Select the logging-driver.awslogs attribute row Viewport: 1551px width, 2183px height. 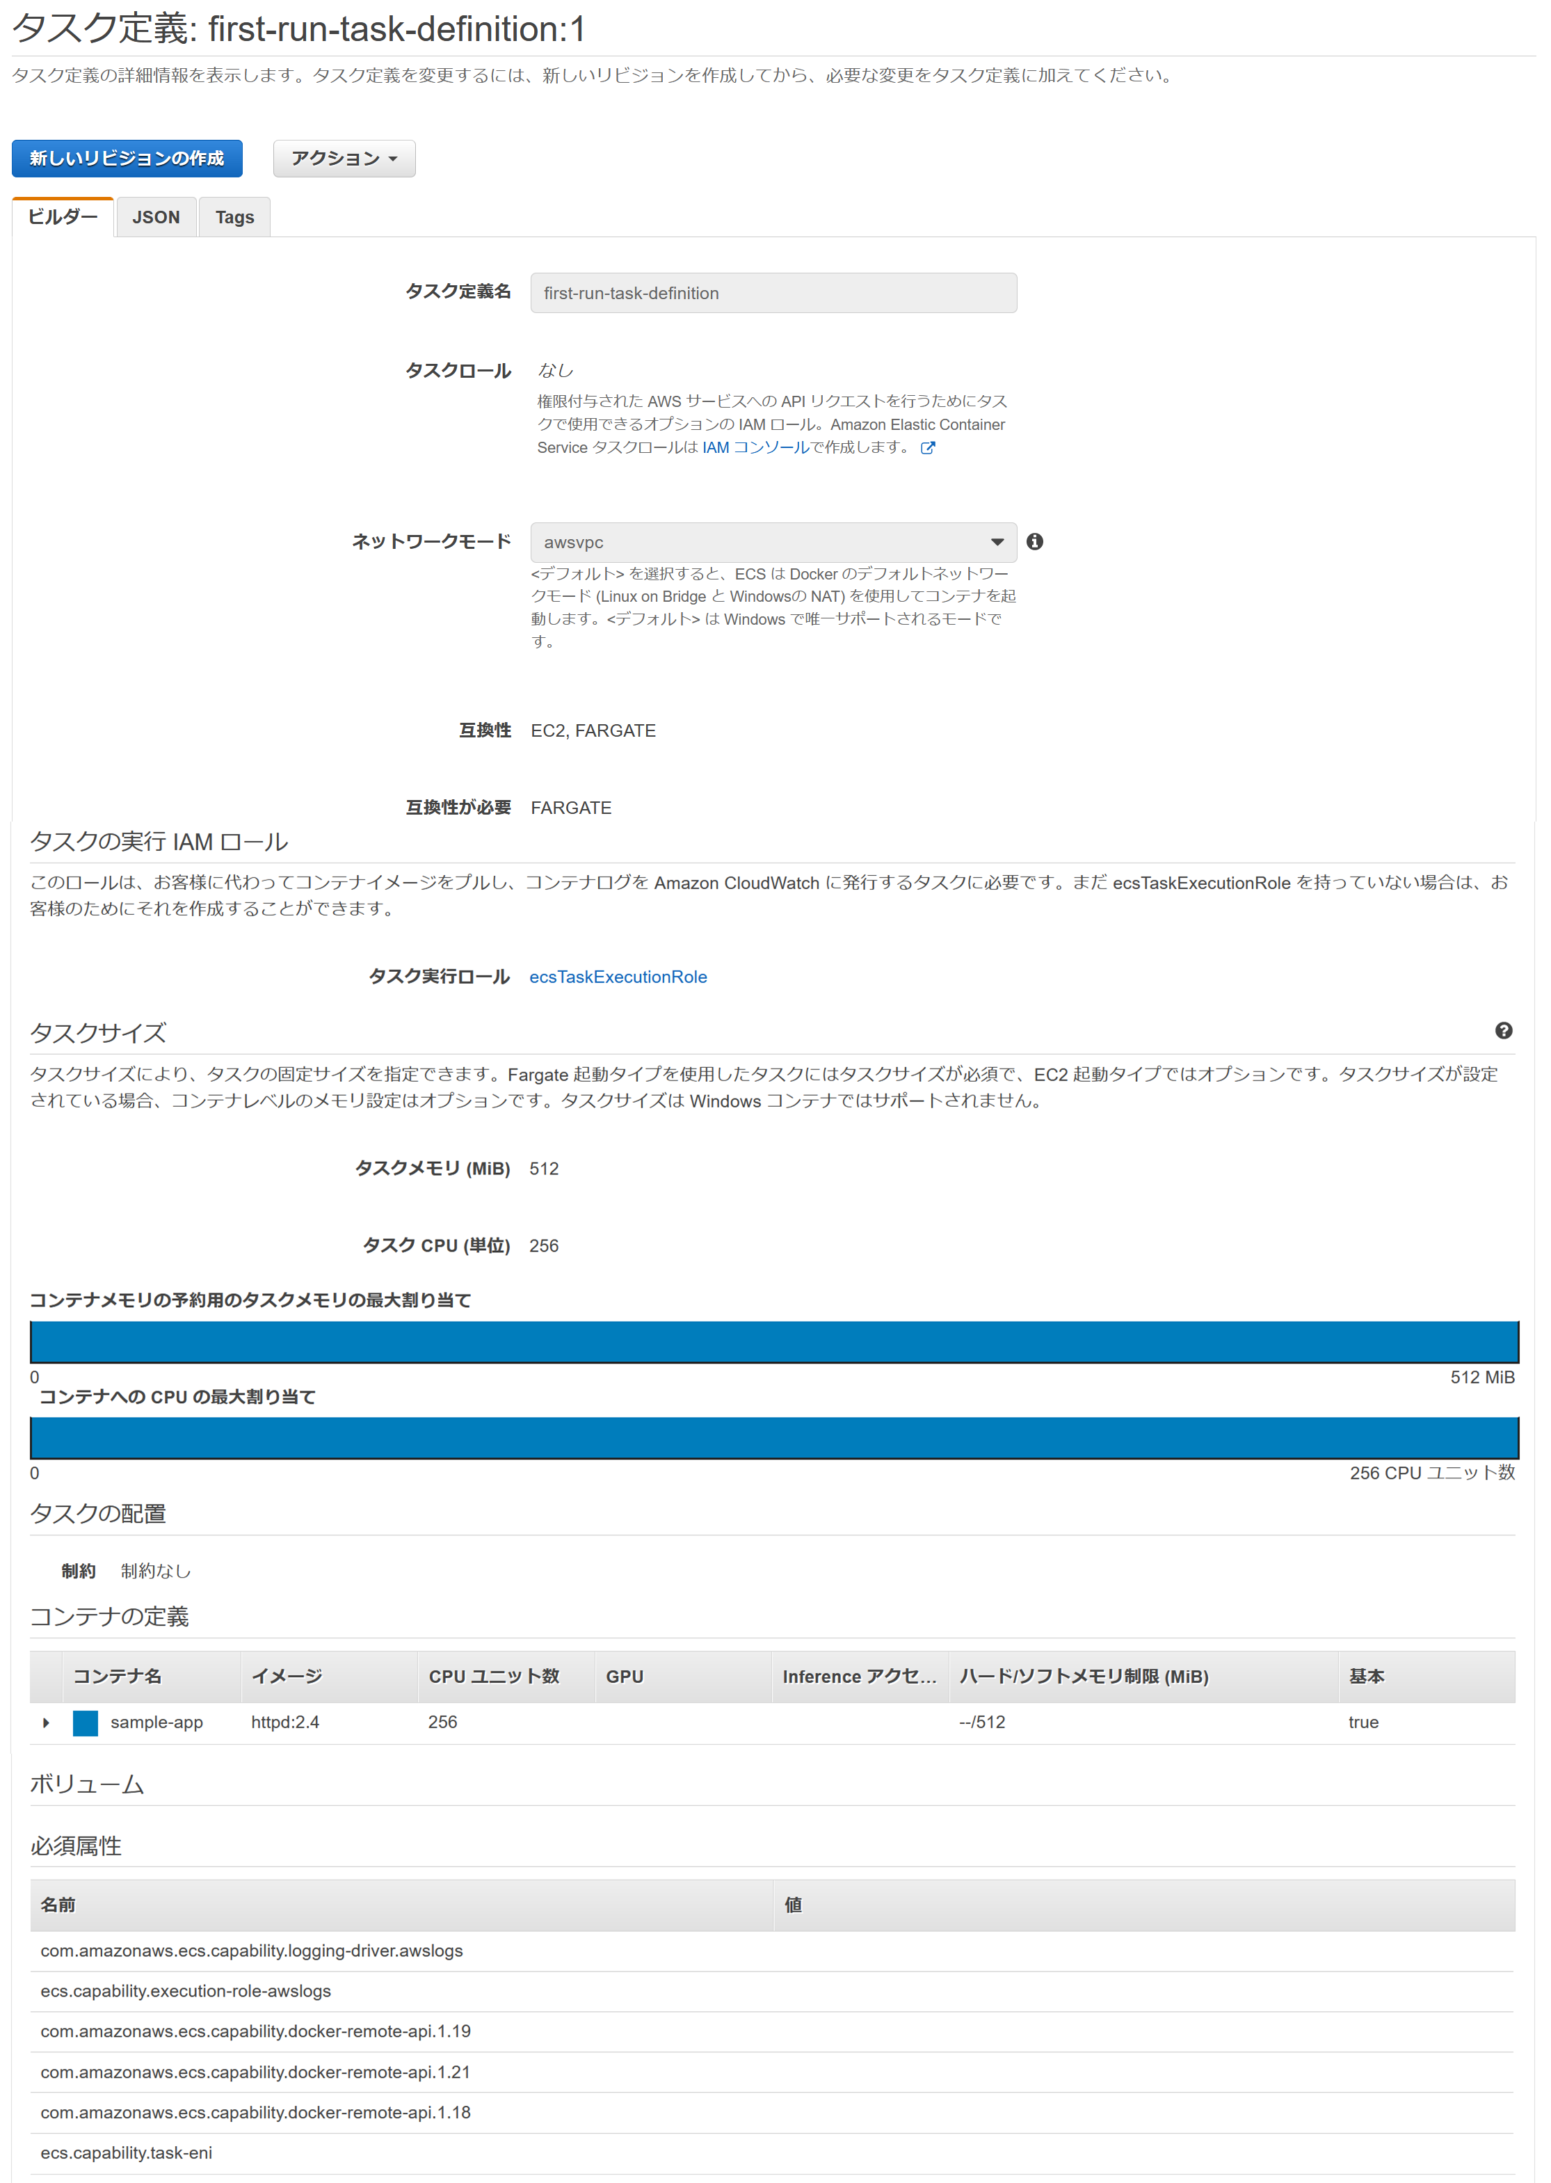click(x=773, y=1951)
